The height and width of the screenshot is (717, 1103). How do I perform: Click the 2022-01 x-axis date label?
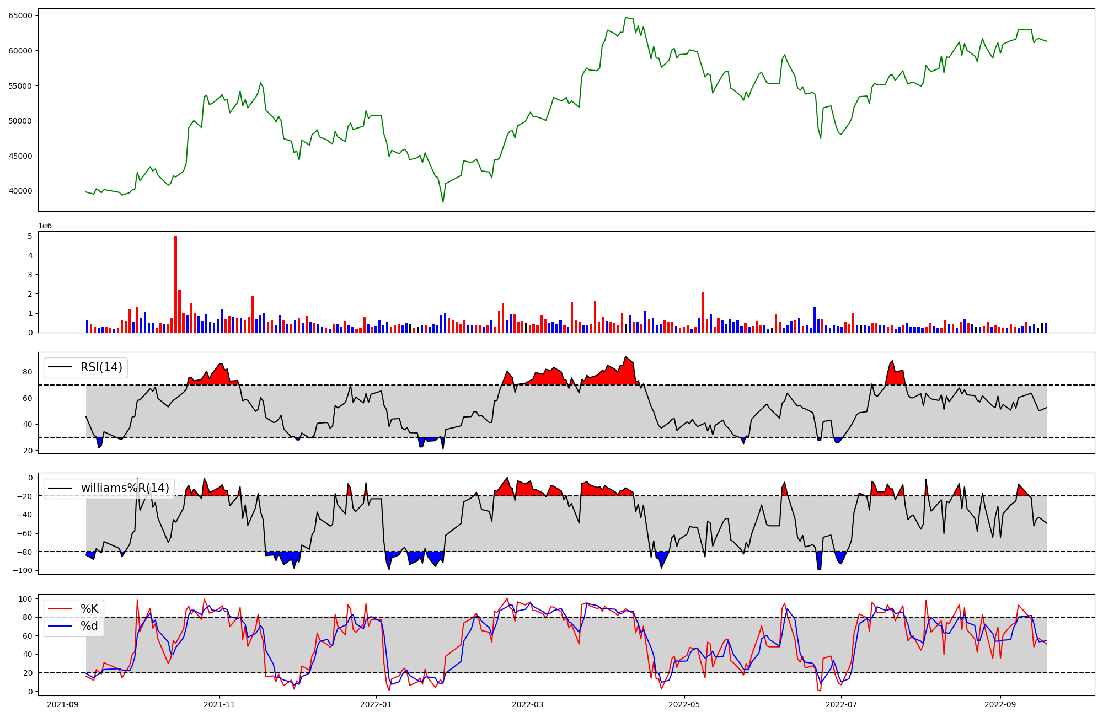tap(376, 704)
